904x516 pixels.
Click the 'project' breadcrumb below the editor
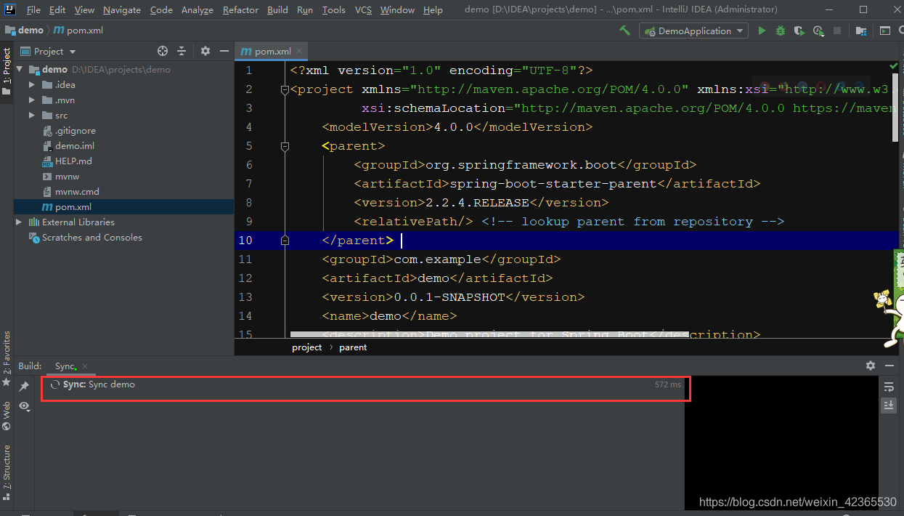tap(307, 347)
